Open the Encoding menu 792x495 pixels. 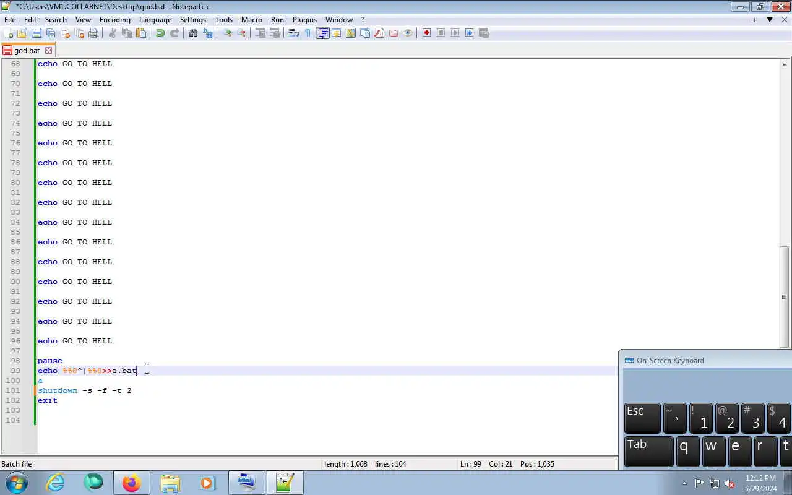tap(115, 20)
